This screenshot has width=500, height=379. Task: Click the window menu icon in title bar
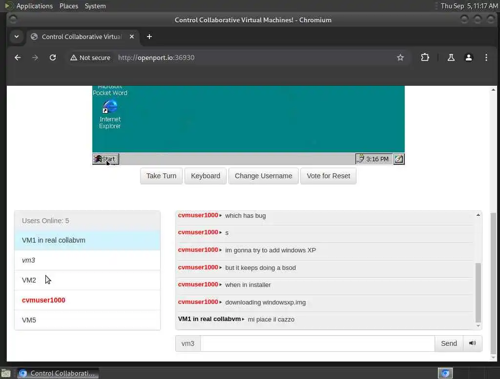tap(13, 20)
